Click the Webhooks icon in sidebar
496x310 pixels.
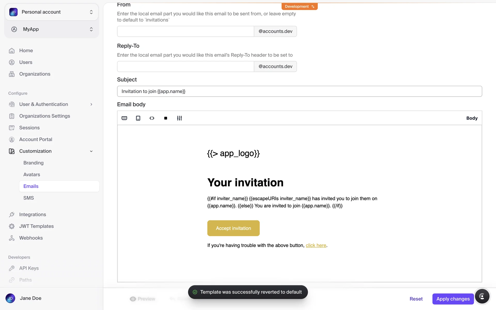[x=12, y=238]
